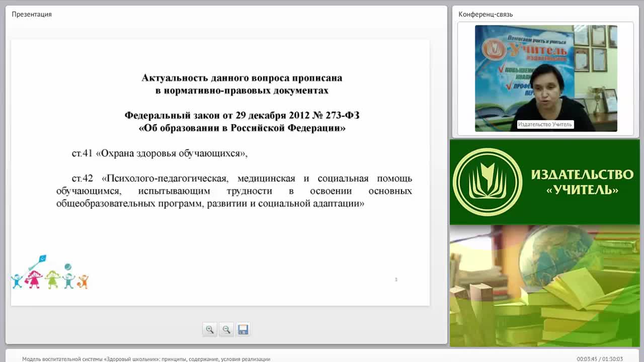Click the ст.42 paragraph on the slide

(x=234, y=191)
